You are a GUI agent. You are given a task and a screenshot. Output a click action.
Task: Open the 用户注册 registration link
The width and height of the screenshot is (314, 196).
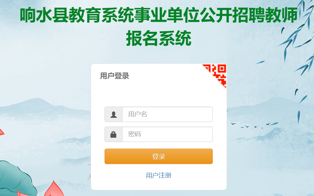(159, 175)
